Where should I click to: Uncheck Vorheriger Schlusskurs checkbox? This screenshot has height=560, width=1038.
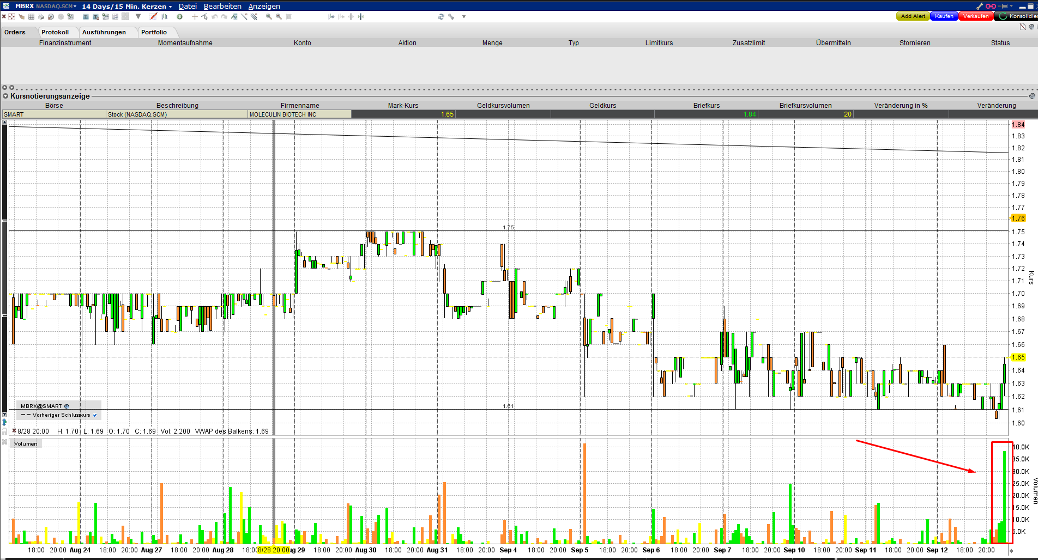coord(95,415)
